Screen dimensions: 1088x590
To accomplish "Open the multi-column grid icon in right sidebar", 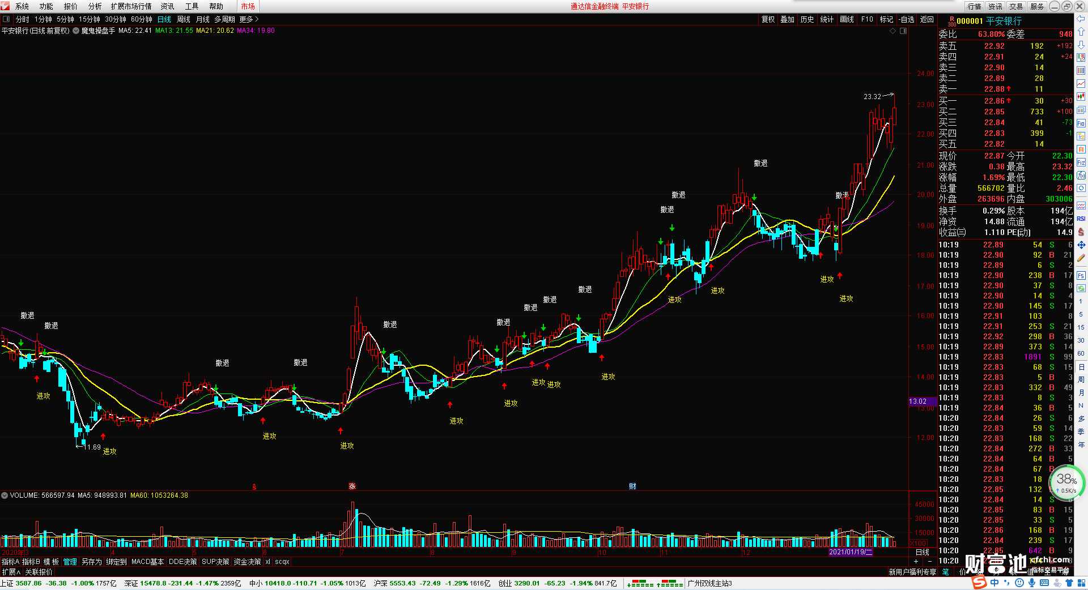I will pyautogui.click(x=1081, y=71).
